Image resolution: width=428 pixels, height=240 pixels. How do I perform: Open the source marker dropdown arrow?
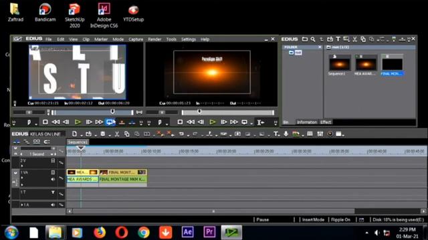[x=35, y=124]
